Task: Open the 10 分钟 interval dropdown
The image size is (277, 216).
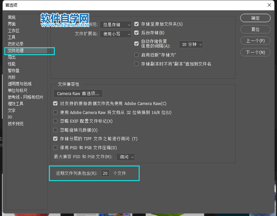Action: pyautogui.click(x=191, y=45)
